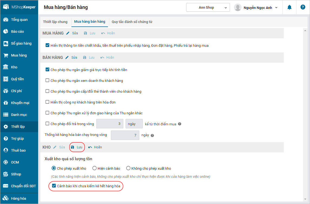Viewport: 310px width, 204px height.
Task: Open OCM swirl icon
Action: (6, 162)
